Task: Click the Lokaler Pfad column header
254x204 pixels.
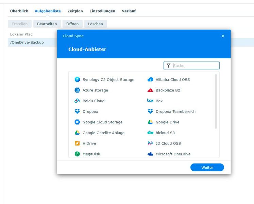Action: [21, 34]
